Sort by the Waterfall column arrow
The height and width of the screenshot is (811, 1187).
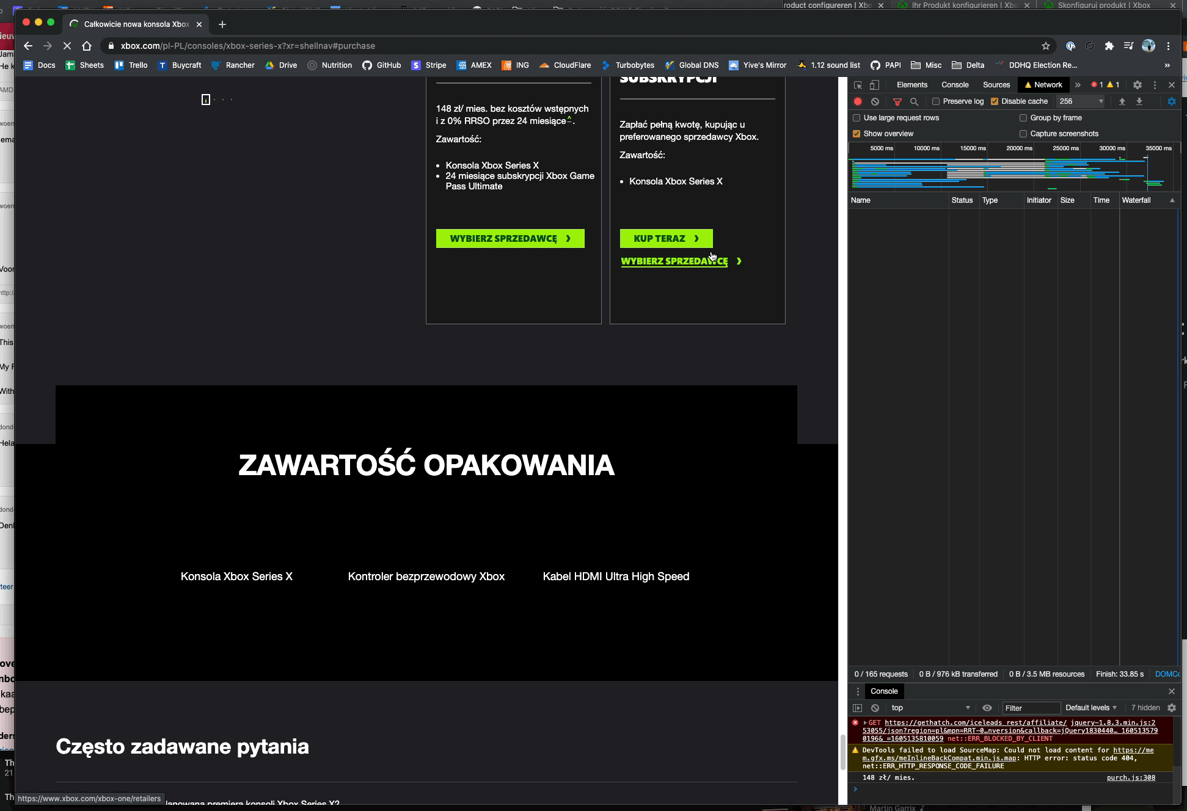tap(1172, 200)
